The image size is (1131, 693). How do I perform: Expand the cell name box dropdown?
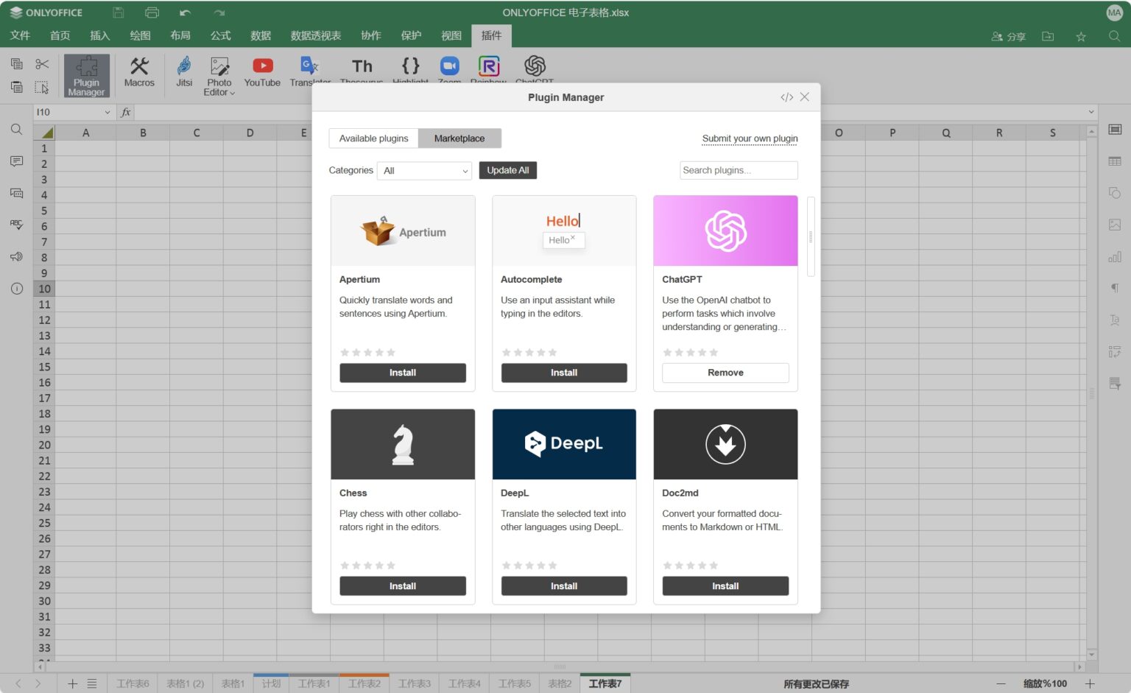108,112
